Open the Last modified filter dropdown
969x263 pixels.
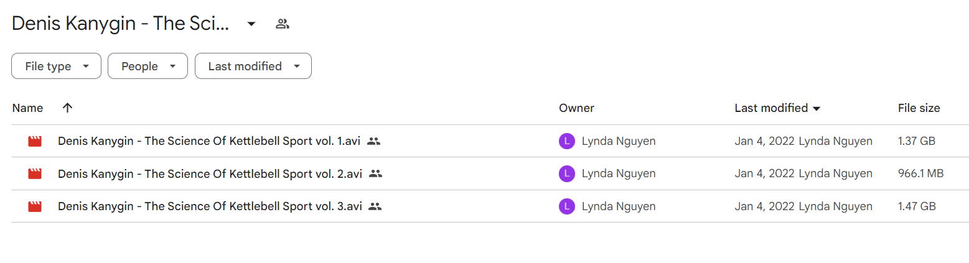[253, 66]
